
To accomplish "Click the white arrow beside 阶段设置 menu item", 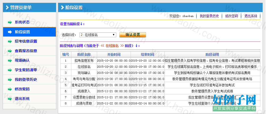I will coord(10,32).
